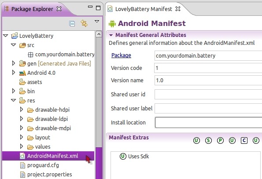Expand the drawable-hdpi folder
This screenshot has height=179, width=262.
[22, 110]
